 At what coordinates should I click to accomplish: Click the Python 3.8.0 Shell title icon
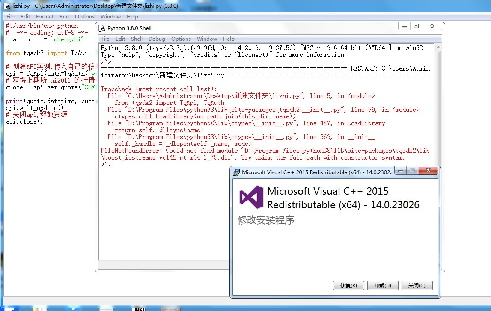(102, 28)
